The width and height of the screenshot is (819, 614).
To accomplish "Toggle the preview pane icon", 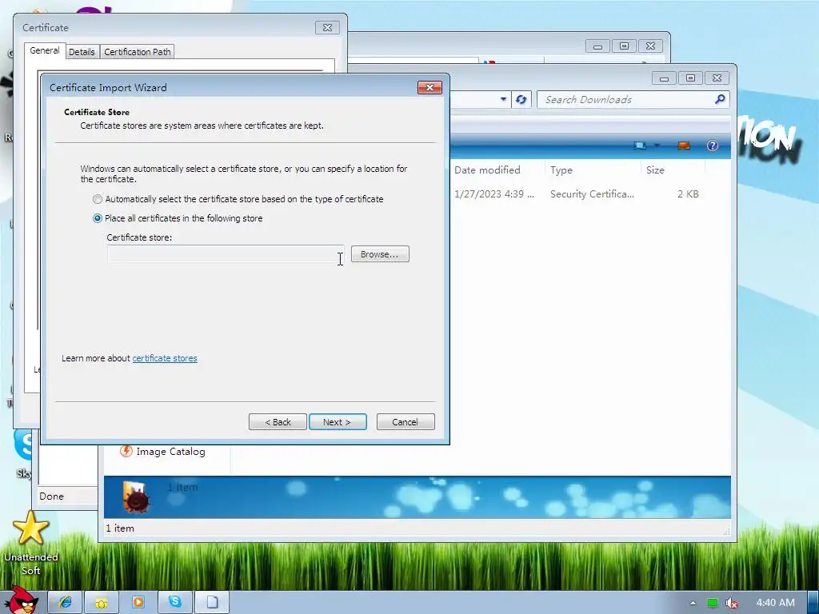I will tap(684, 146).
